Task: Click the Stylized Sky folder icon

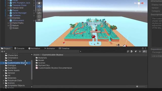Action: coord(36,65)
